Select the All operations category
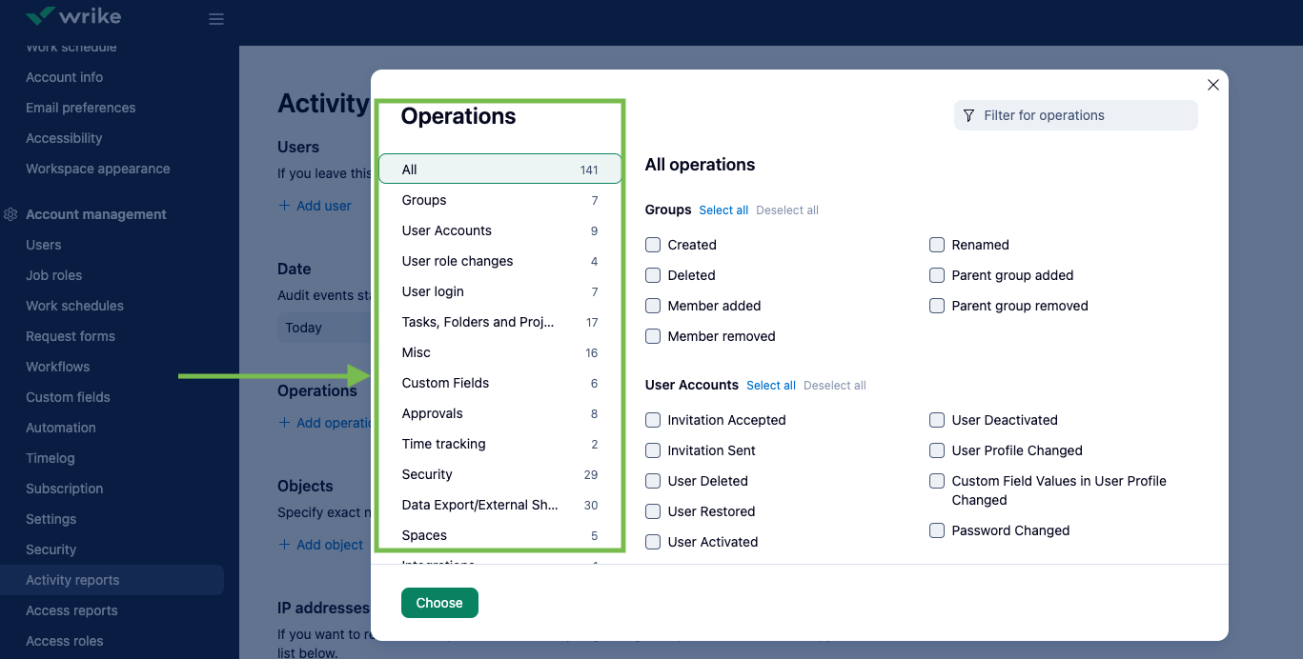1303x659 pixels. tap(500, 170)
